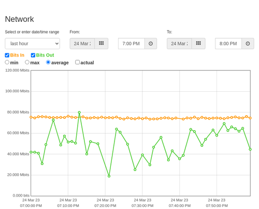
Task: Click the '120.000 Mbits' axis label
Action: [x=17, y=70]
